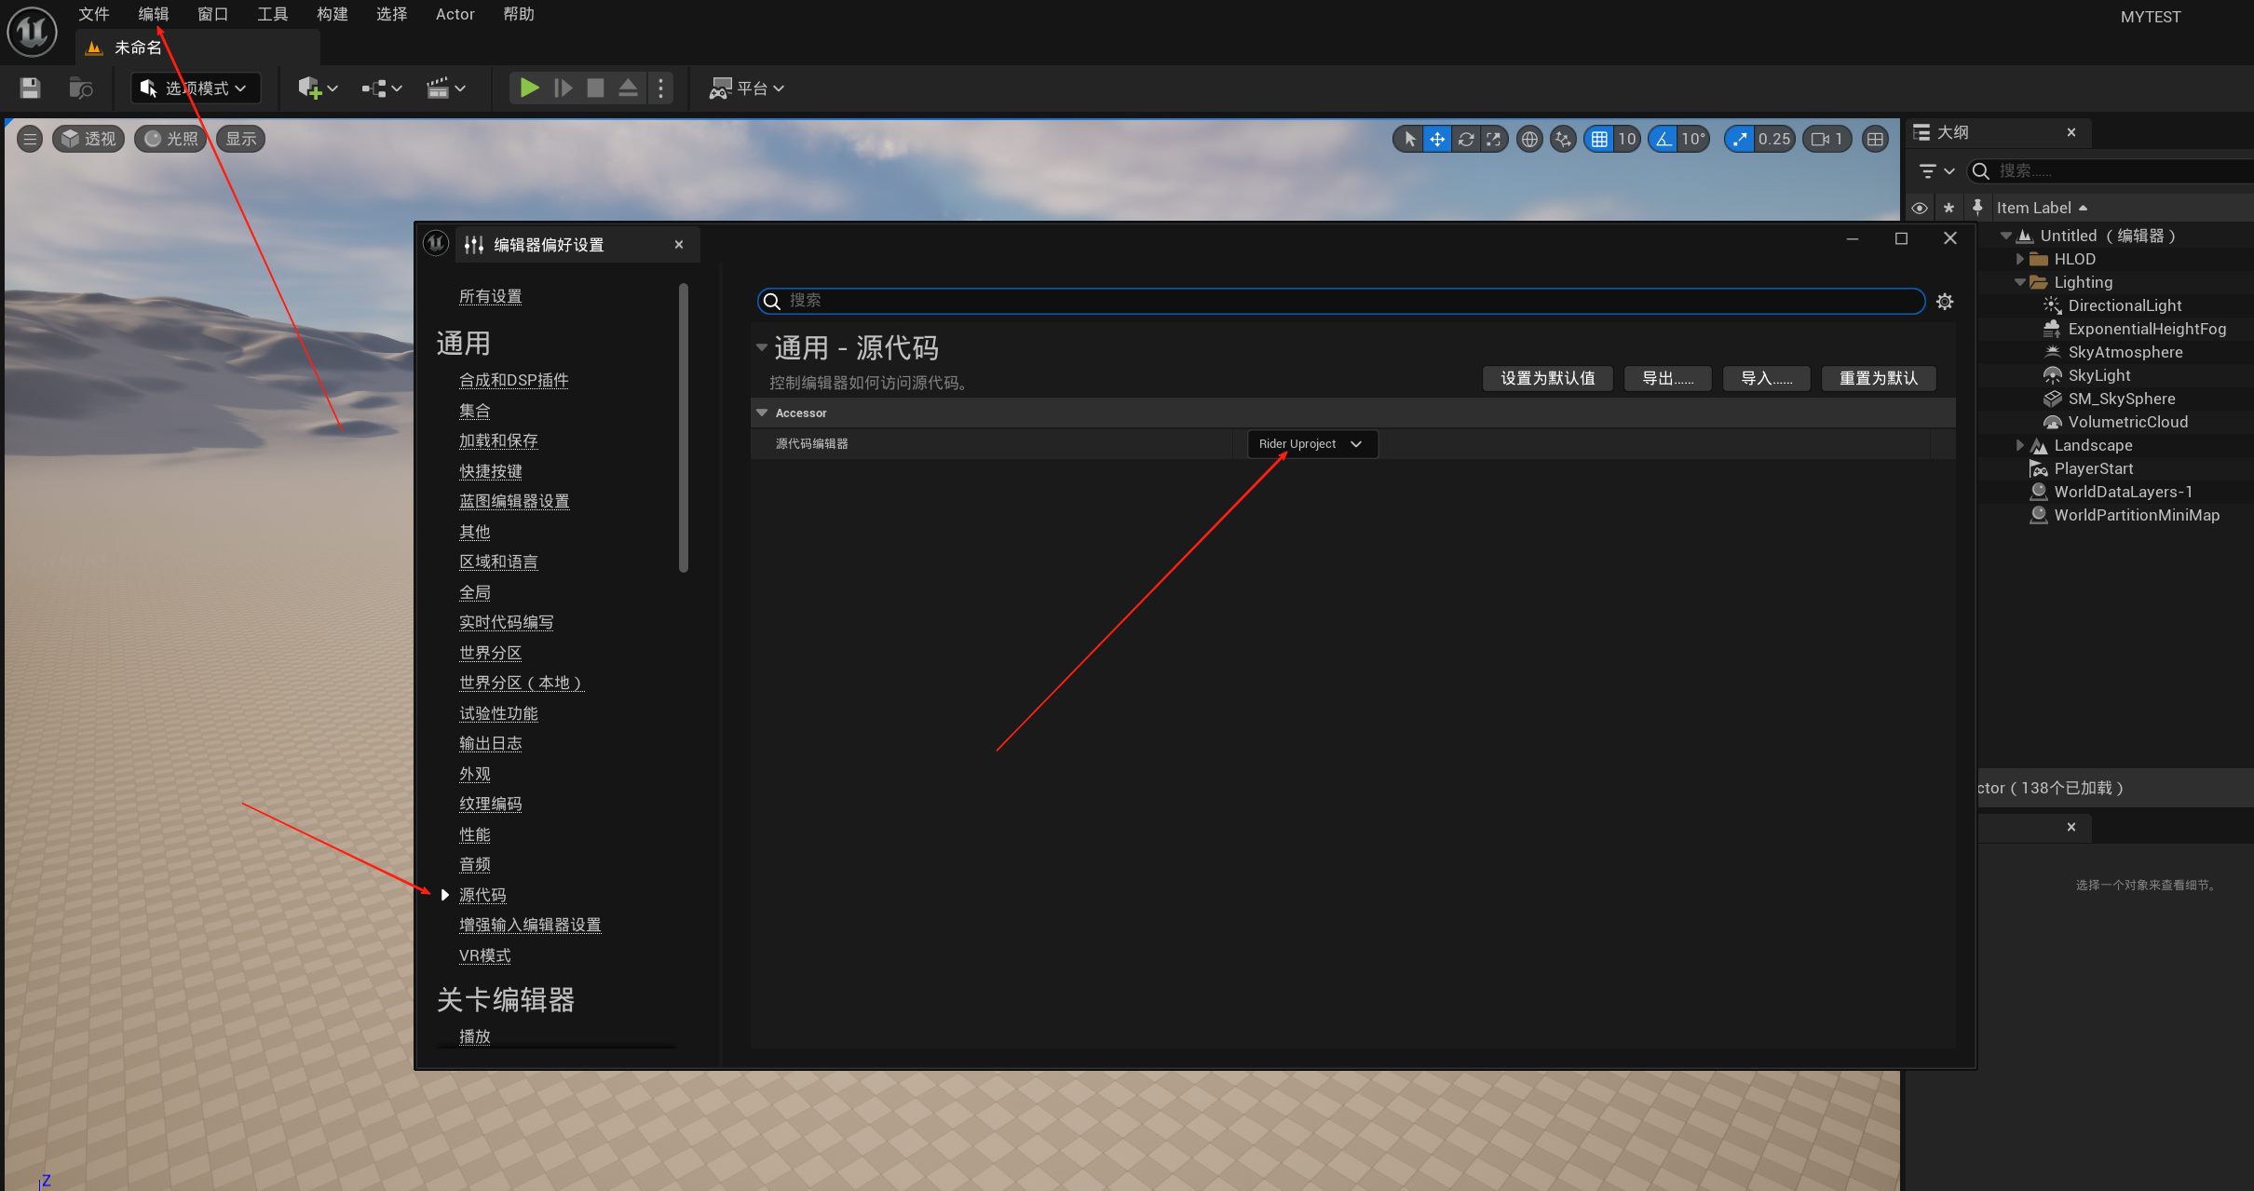This screenshot has width=2254, height=1191.
Task: Click the Save level floppy icon
Action: [x=30, y=88]
